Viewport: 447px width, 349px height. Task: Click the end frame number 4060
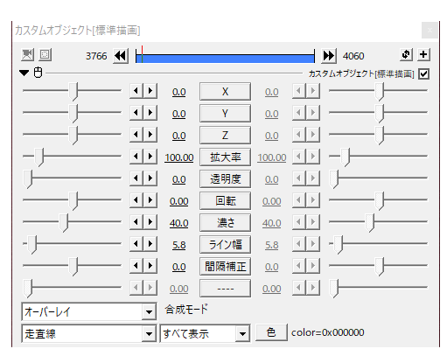[x=353, y=56]
